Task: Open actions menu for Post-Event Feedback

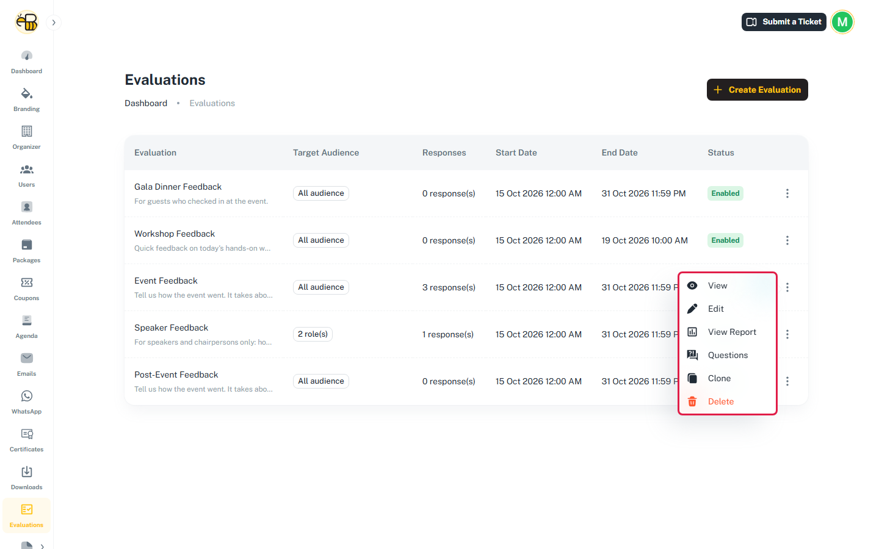Action: [x=787, y=381]
